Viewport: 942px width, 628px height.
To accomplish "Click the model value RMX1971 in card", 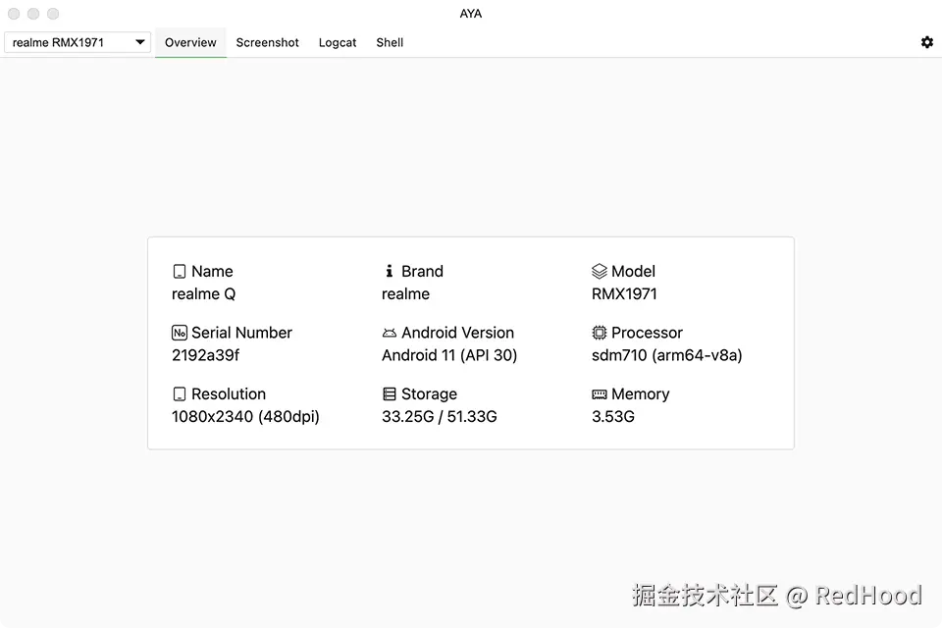I will pyautogui.click(x=624, y=293).
